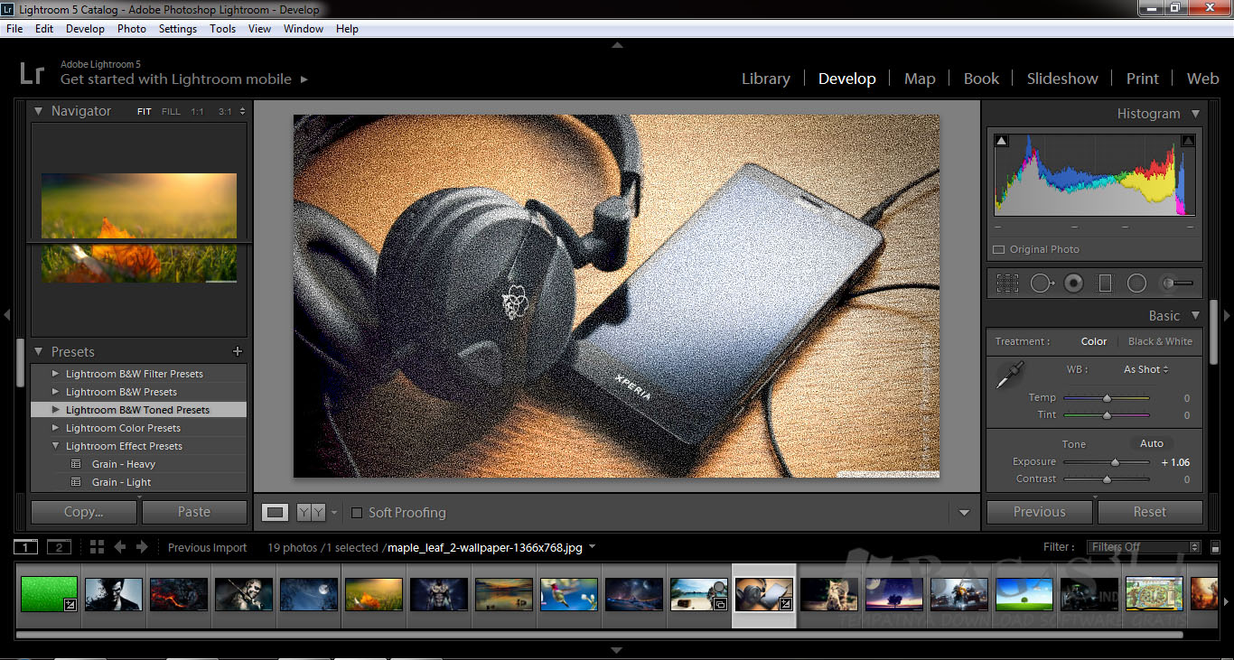Screen dimensions: 1234x660
Task: Collapse the Navigator panel
Action: tap(39, 111)
